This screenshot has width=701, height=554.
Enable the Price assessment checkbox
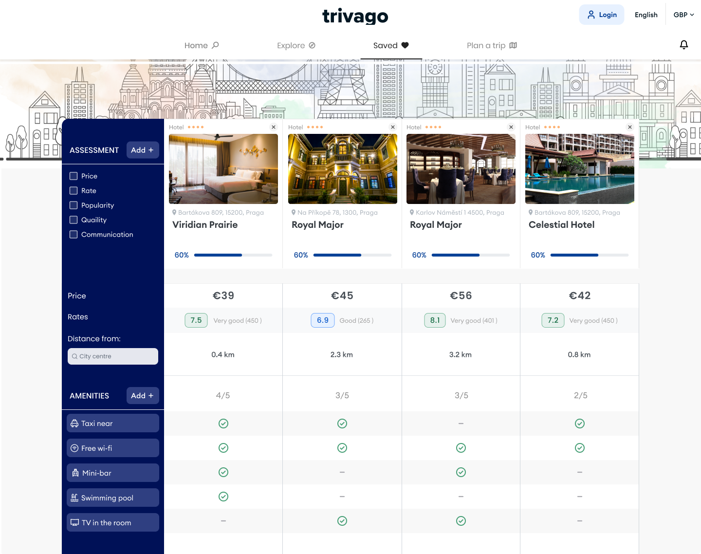coord(74,176)
